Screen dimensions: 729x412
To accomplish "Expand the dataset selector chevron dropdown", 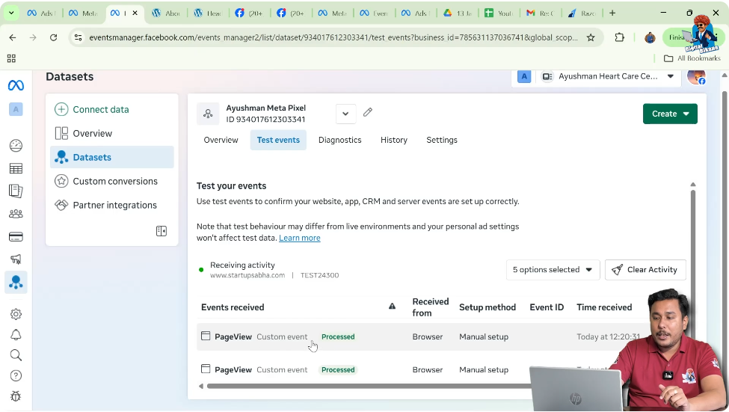I will 345,114.
